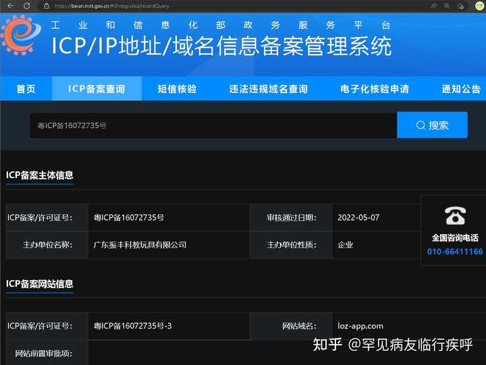This screenshot has width=486, height=365.
Task: Click the browser back arrow
Action: (11, 6)
